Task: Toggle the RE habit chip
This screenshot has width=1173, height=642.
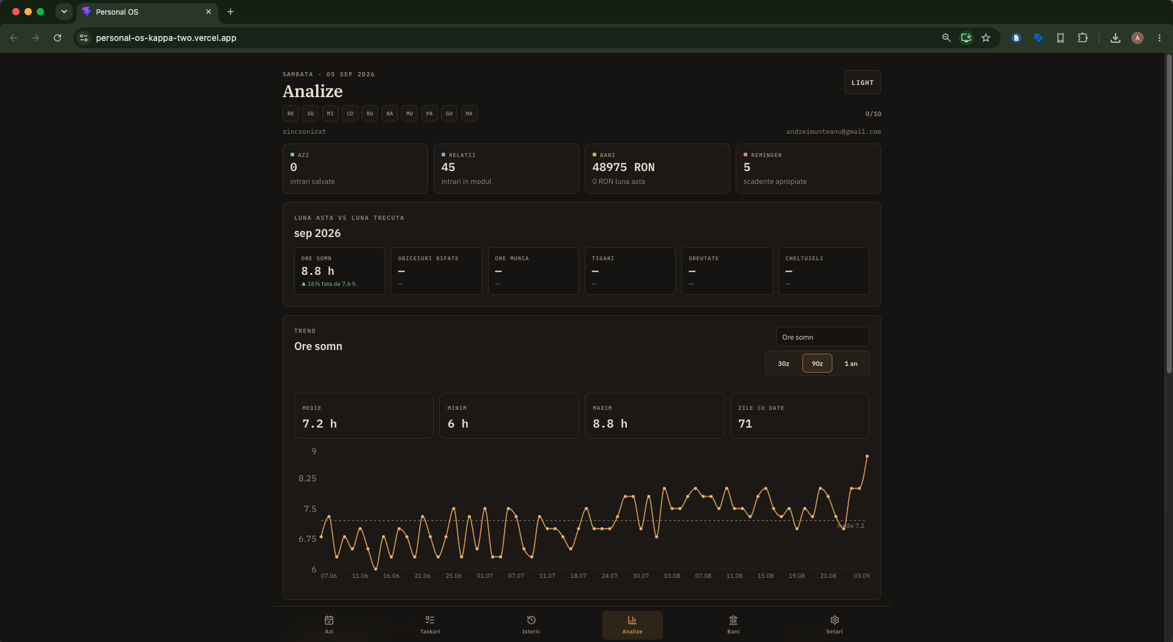Action: [x=290, y=114]
